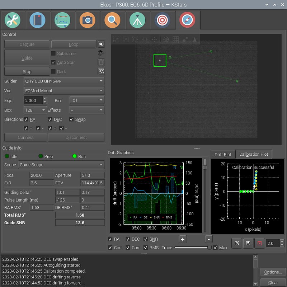This screenshot has height=287, width=287.
Task: Click the vertical slider beside the drift graph
Action: [x=205, y=167]
